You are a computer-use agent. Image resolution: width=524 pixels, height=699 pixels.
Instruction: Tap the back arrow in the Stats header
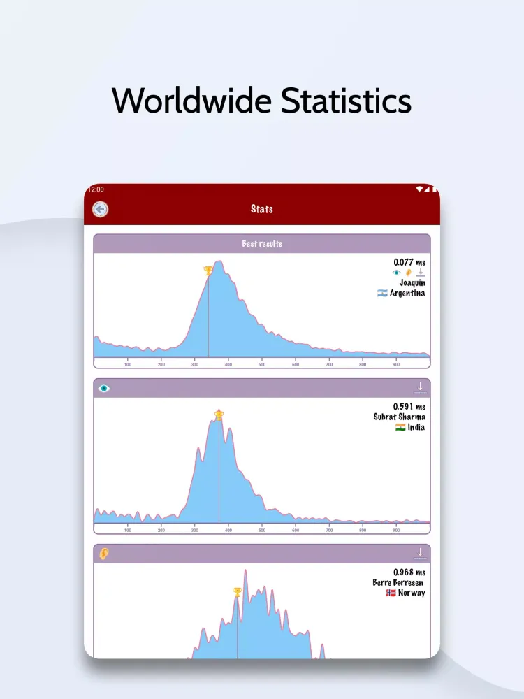[101, 209]
